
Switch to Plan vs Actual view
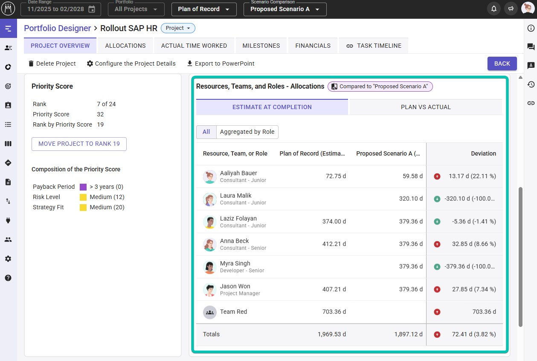[x=426, y=107]
